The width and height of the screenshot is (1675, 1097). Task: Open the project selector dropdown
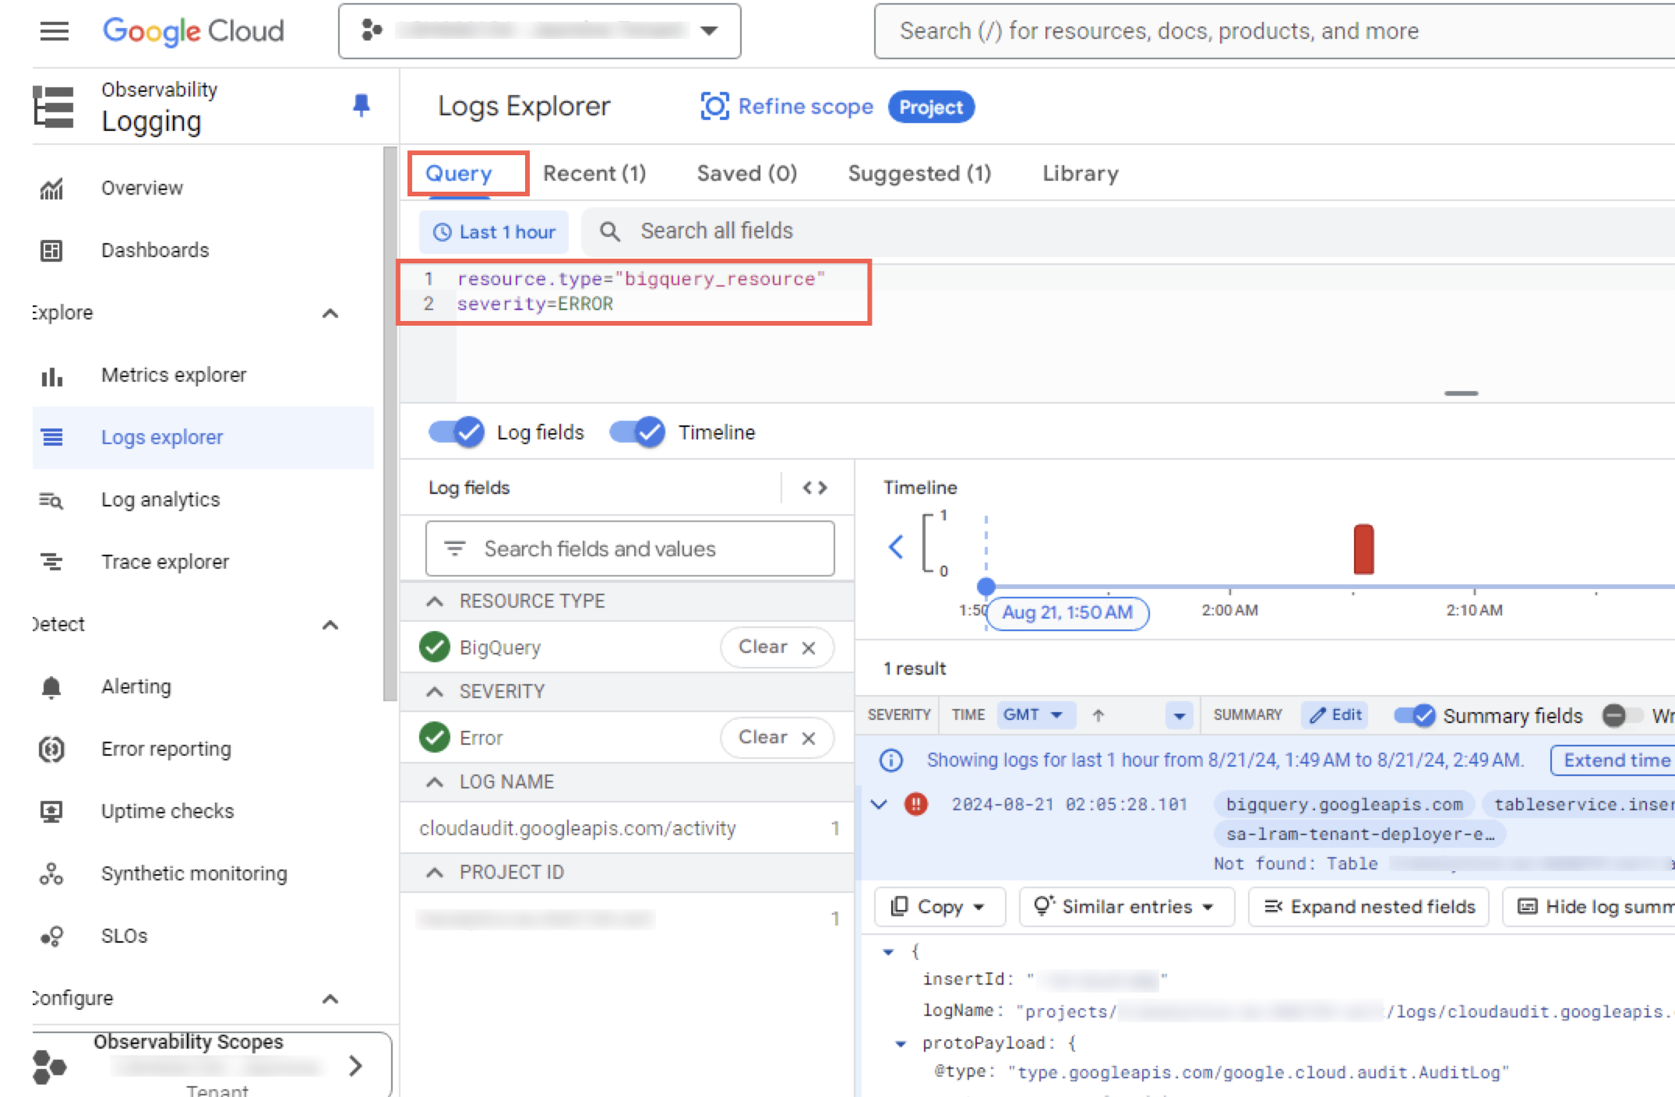pyautogui.click(x=539, y=31)
